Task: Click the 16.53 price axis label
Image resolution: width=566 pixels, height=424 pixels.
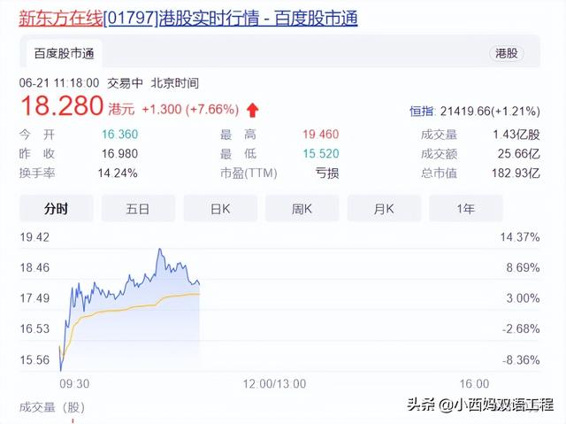Action: 34,328
